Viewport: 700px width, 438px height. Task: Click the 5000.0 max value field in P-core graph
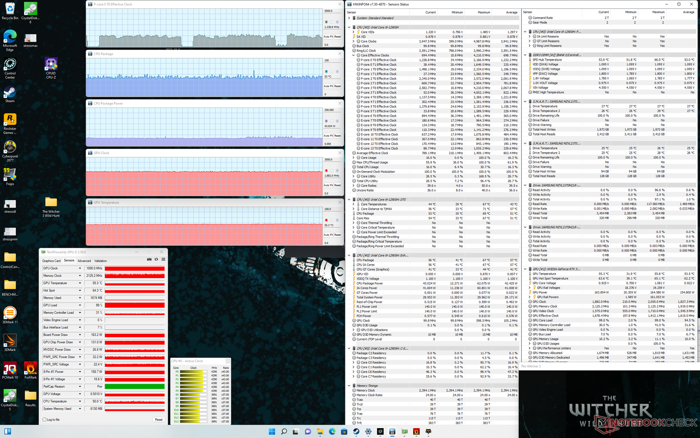(332, 11)
